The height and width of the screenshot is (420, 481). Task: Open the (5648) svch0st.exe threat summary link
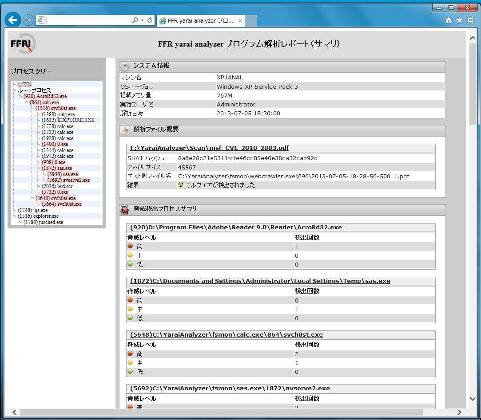click(x=227, y=334)
